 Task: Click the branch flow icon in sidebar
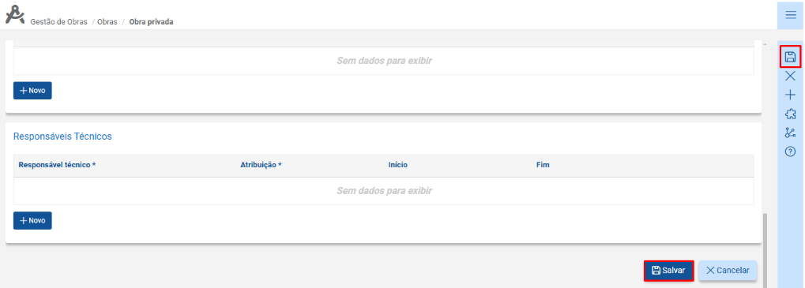[791, 133]
